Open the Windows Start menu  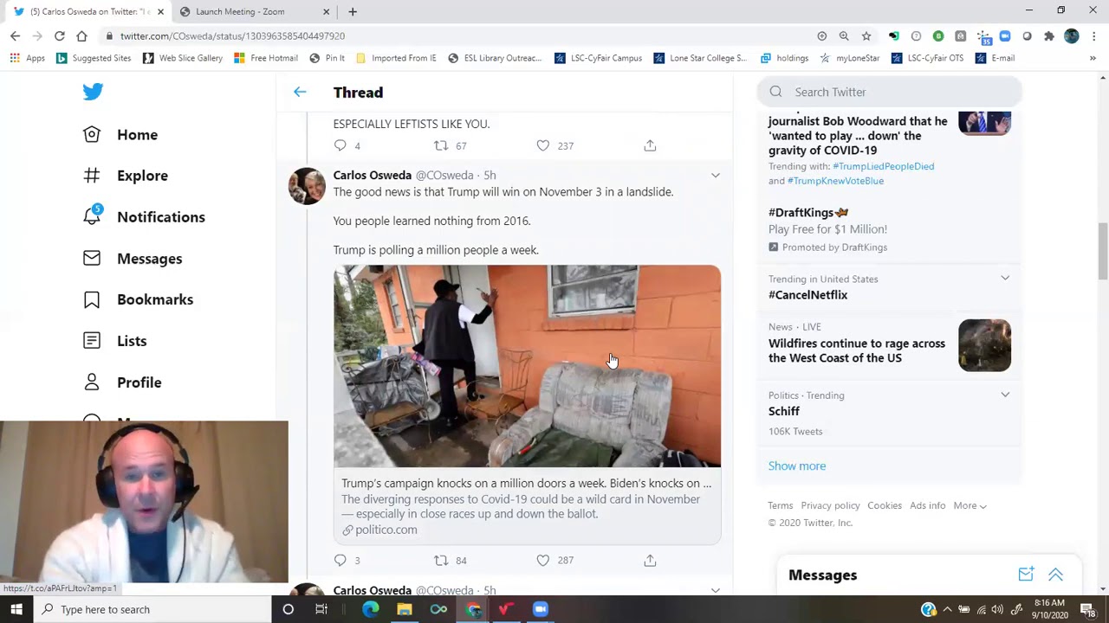pos(16,609)
